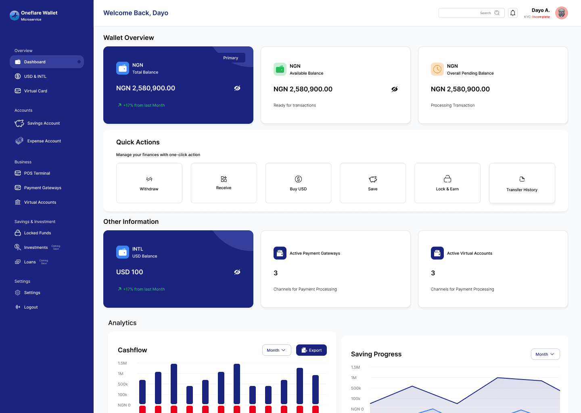The image size is (581, 413).
Task: Click the Receive quick action label
Action: pyautogui.click(x=224, y=188)
